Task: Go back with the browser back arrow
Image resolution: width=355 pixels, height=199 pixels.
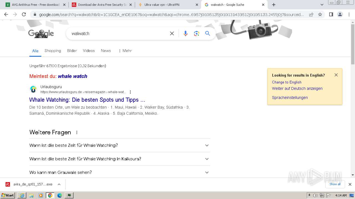Action: click(6, 15)
